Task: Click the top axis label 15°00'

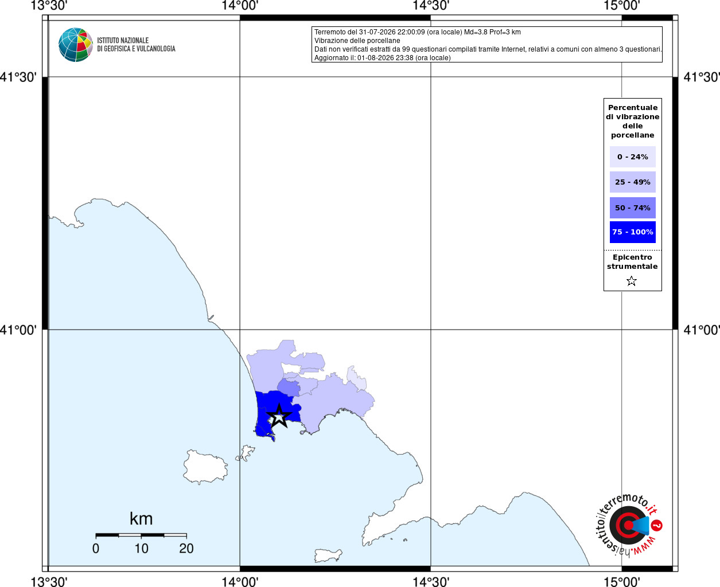Action: coord(622,6)
